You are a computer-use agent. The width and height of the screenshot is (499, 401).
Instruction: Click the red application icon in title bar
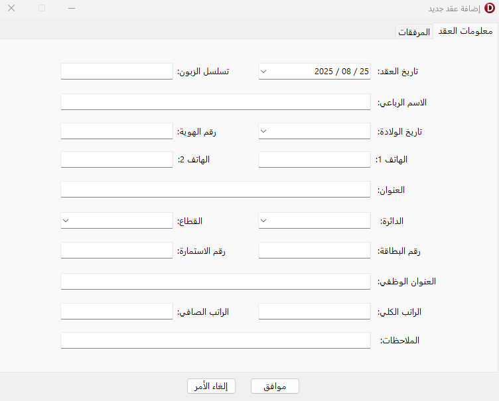[490, 8]
